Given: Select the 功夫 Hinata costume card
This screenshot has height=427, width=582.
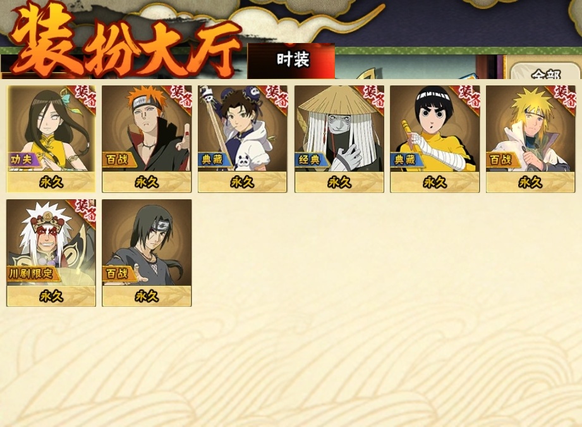Looking at the screenshot, I should coord(51,139).
